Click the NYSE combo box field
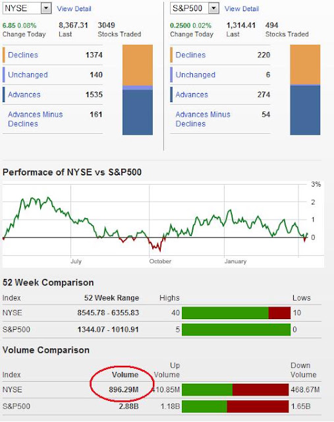The height and width of the screenshot is (422, 334). [x=27, y=9]
